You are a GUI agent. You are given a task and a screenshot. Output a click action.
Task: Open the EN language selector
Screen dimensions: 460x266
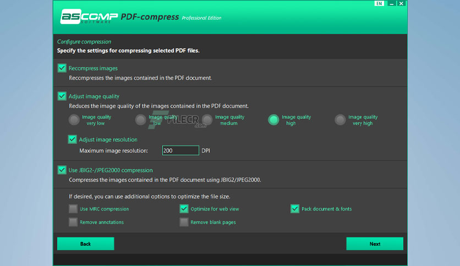point(379,3)
